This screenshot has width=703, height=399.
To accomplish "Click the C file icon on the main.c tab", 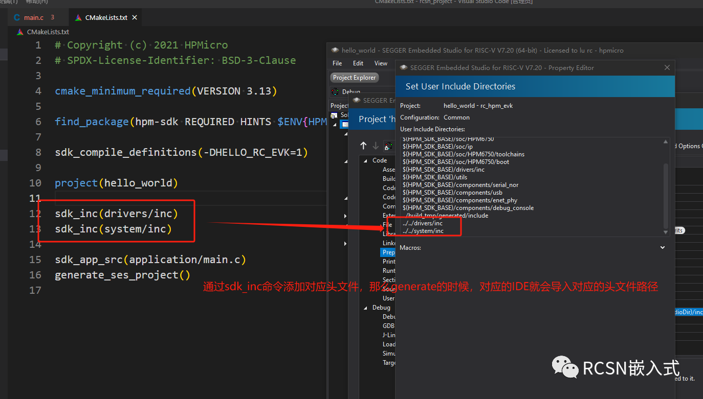I will (17, 17).
